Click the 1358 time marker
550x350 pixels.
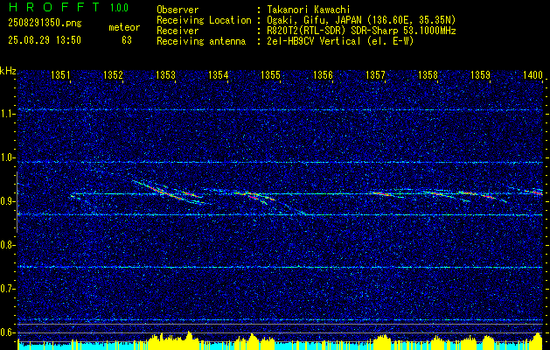[x=428, y=75]
